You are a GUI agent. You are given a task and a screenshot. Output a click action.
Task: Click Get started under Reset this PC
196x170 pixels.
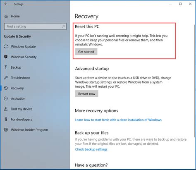86,52
